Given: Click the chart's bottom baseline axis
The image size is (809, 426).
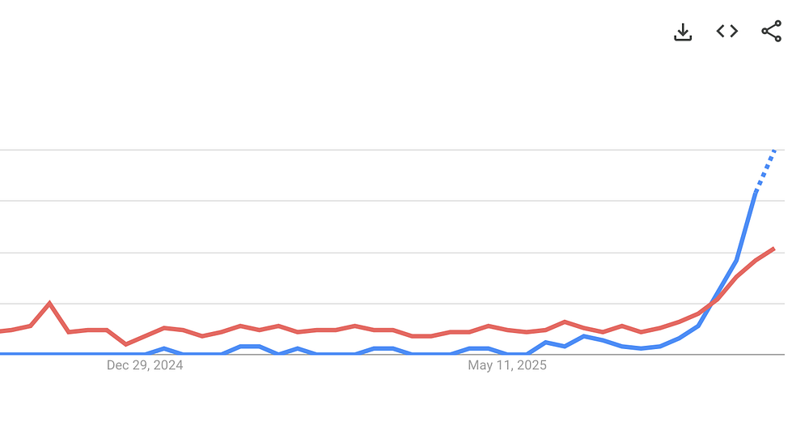Looking at the screenshot, I should pyautogui.click(x=392, y=355).
